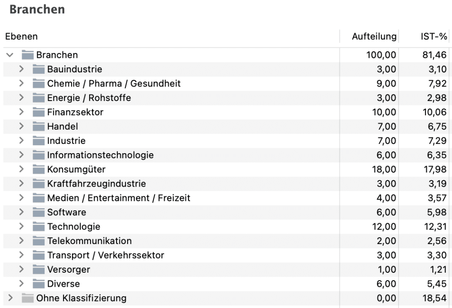Image resolution: width=452 pixels, height=308 pixels.
Task: Click the root Branchen folder icon
Action: coord(28,55)
